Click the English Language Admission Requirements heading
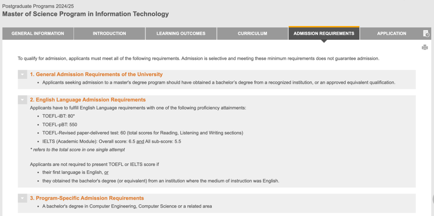Screen dimensions: 434x216 (88, 100)
